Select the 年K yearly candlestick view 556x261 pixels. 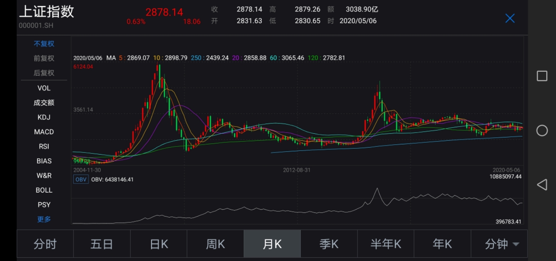442,243
